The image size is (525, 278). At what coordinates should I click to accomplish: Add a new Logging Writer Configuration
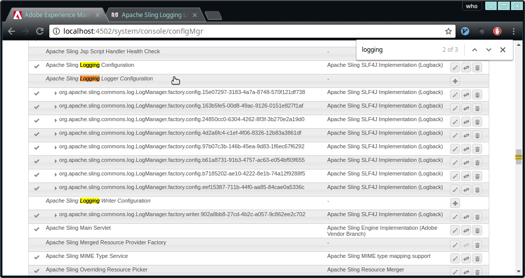pyautogui.click(x=455, y=203)
